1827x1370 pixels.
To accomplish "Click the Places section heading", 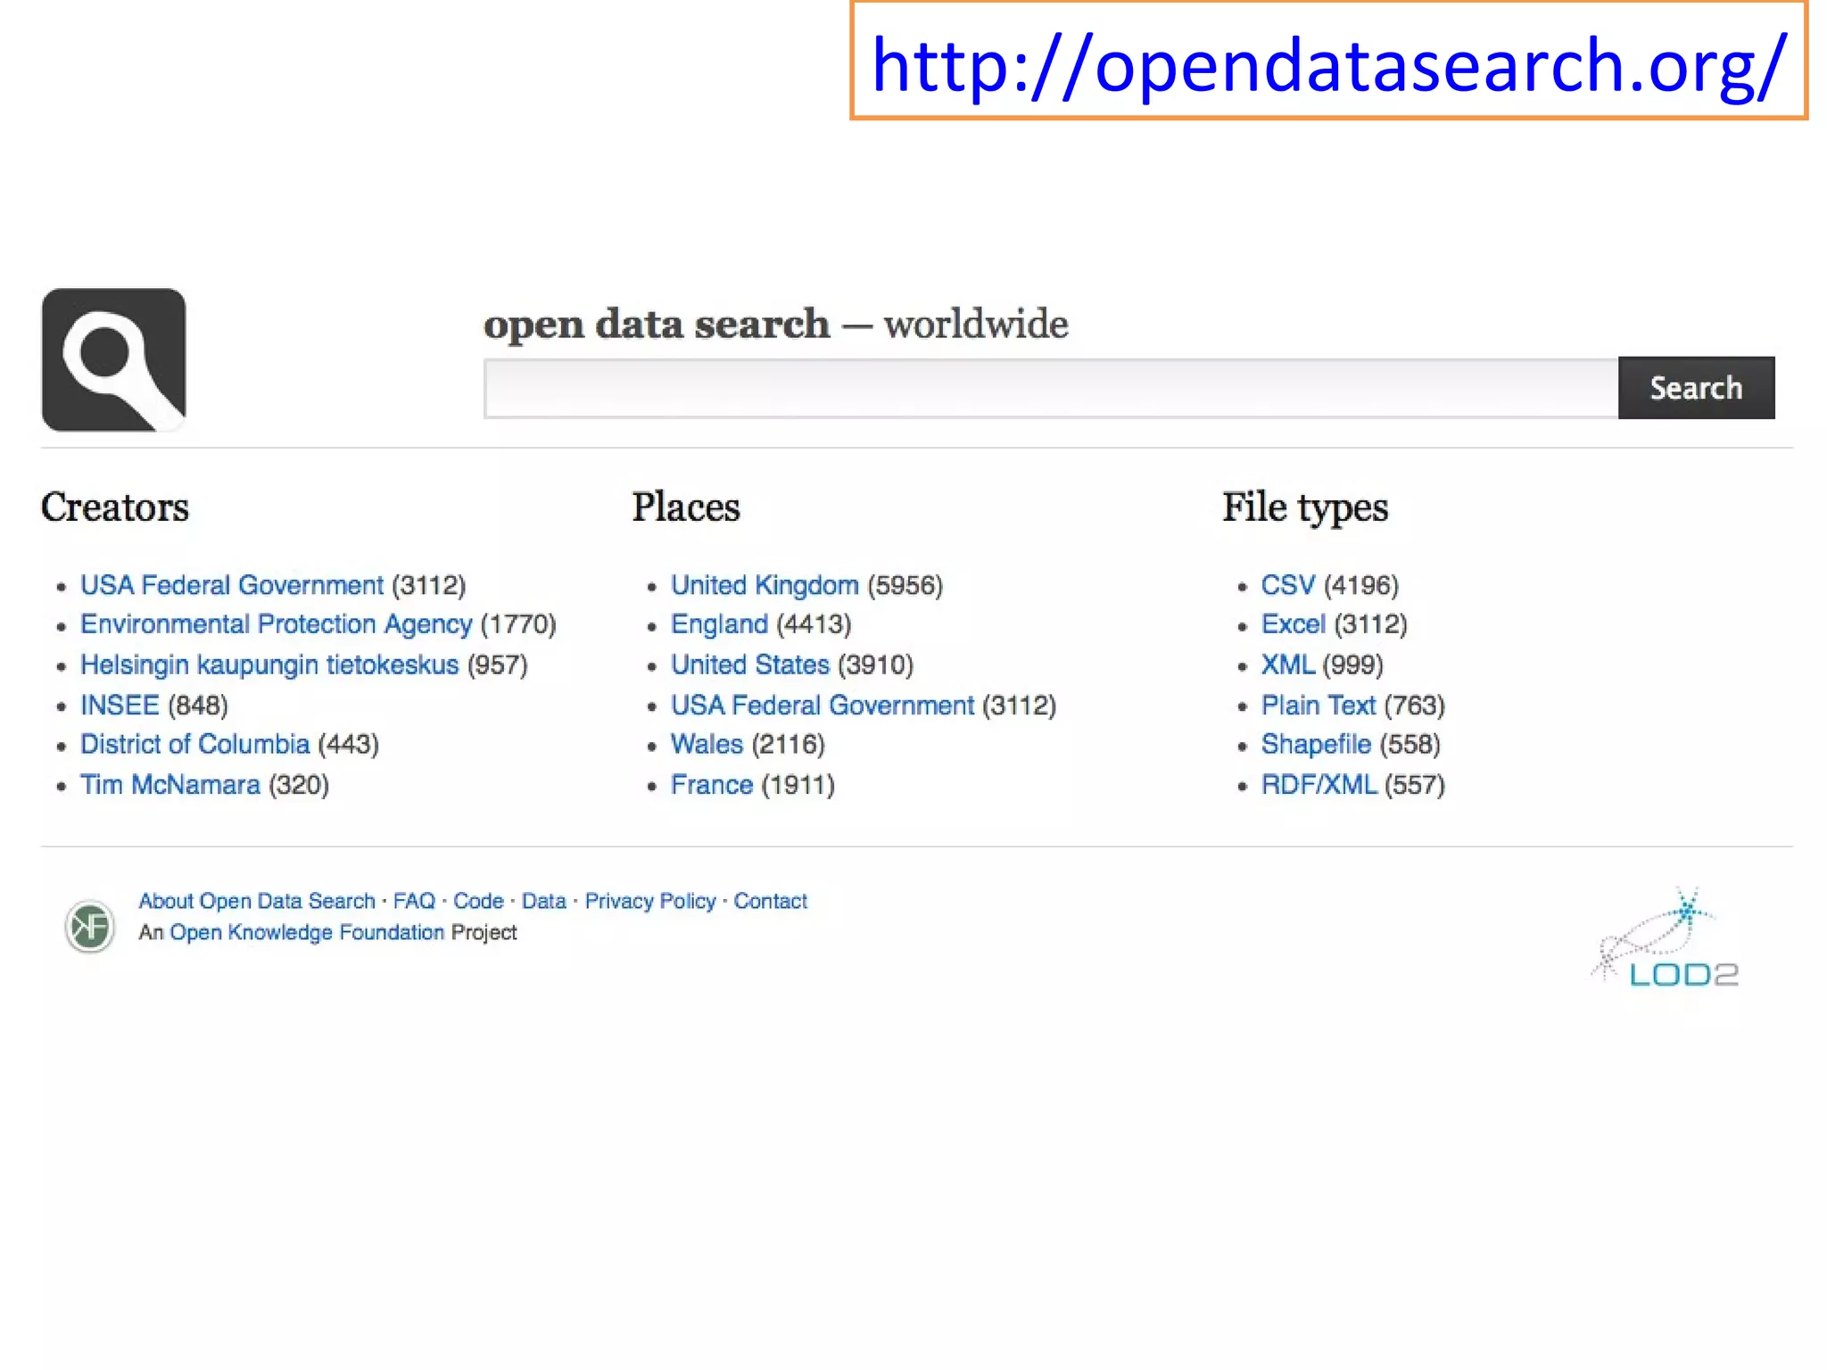I will (686, 507).
